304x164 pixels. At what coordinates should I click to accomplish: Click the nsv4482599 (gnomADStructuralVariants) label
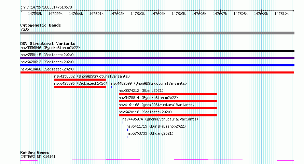(149, 83)
